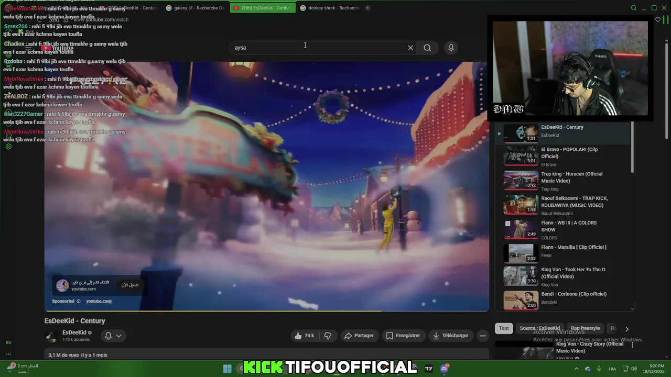Click the Arabic ad call-to-action button
The width and height of the screenshot is (671, 377).
tap(130, 285)
